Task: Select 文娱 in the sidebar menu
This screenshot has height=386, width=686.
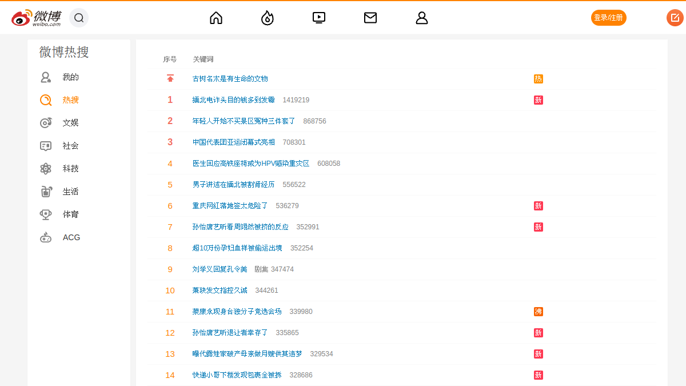Action: click(x=71, y=123)
